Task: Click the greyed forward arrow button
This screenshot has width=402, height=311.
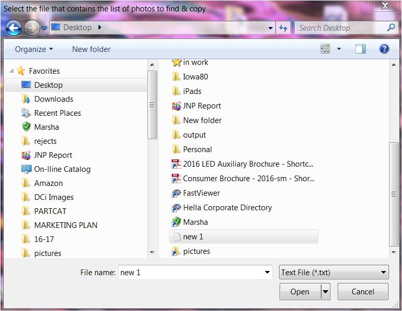Action: (x=32, y=28)
